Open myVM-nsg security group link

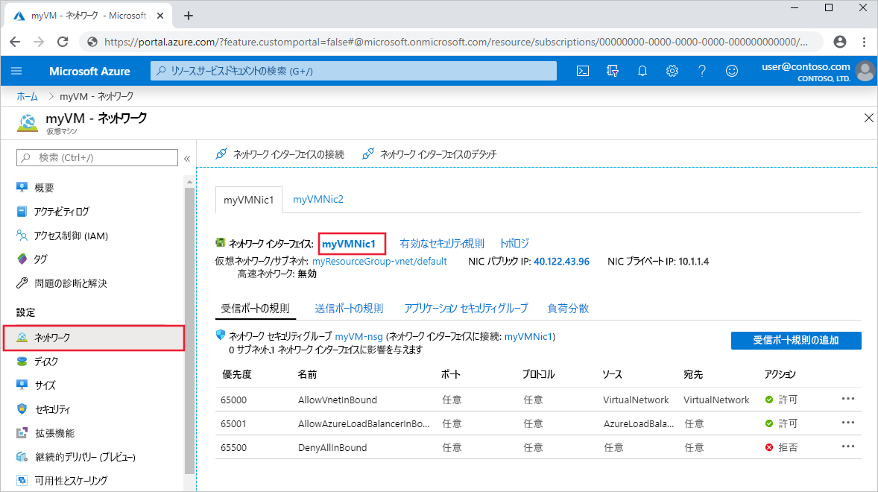click(x=359, y=336)
